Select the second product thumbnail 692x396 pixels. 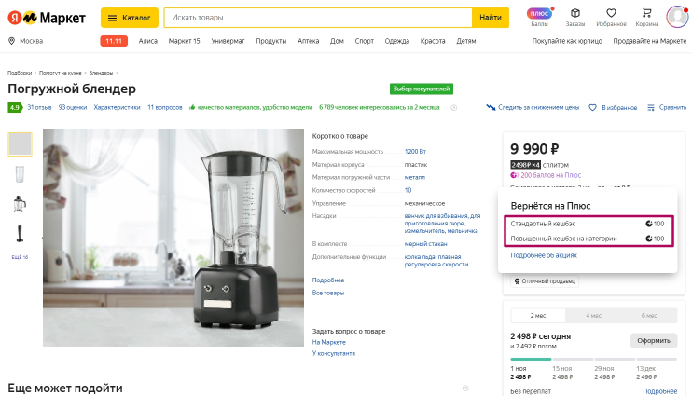click(20, 174)
